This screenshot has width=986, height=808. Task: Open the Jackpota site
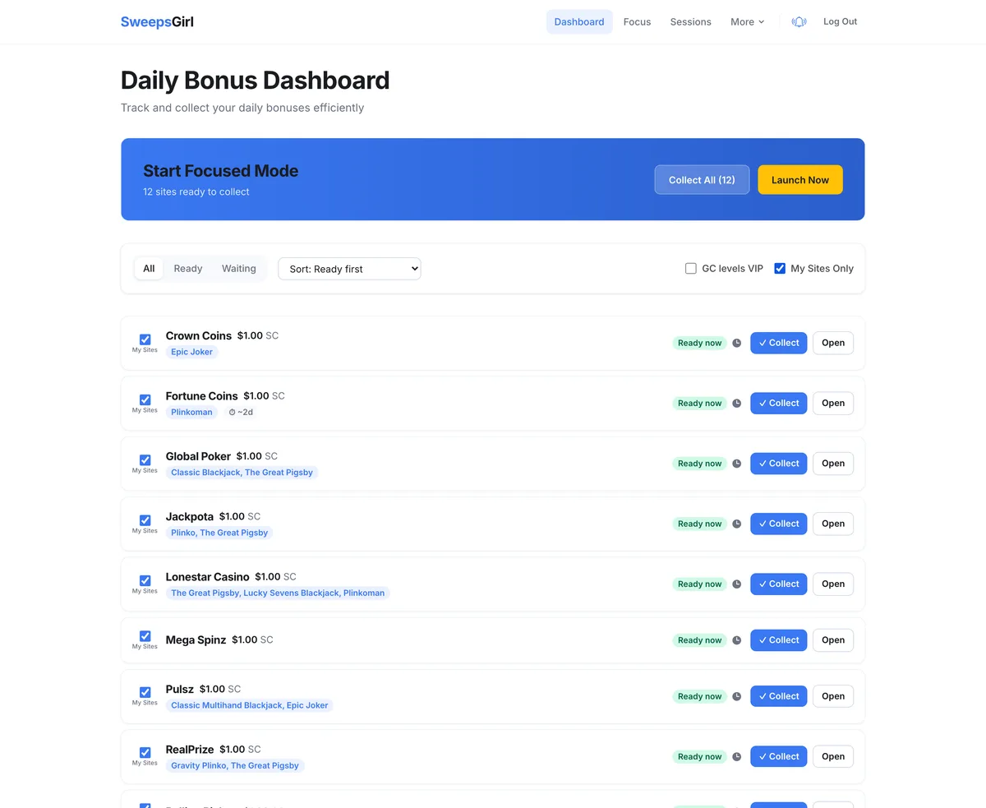tap(833, 524)
